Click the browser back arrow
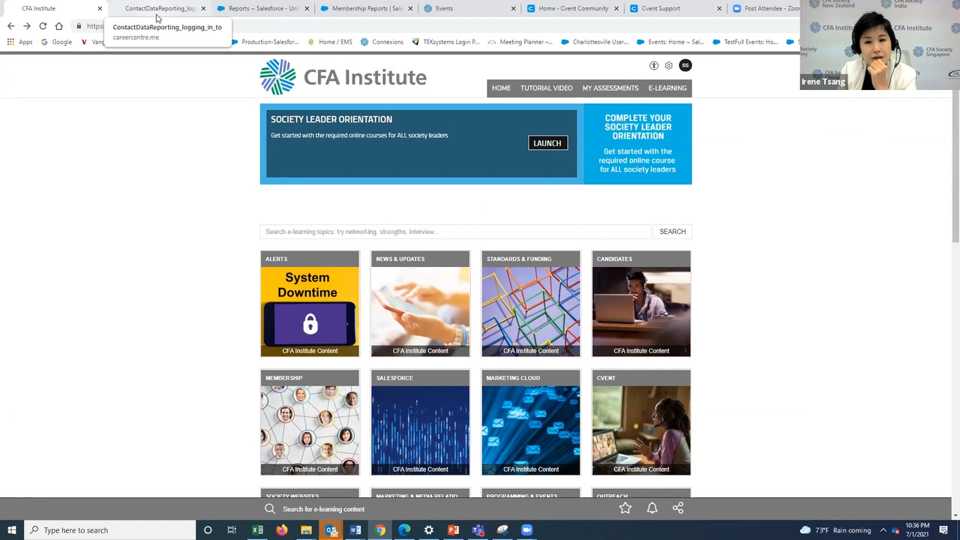 tap(10, 26)
